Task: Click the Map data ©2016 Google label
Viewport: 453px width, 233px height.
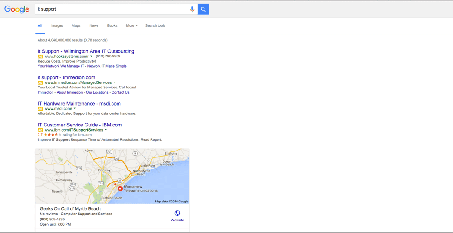Action: [171, 202]
